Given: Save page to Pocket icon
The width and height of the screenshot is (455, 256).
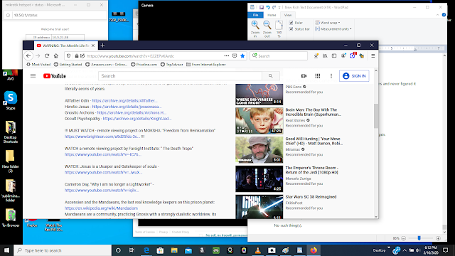Looking at the screenshot, I should coord(235,55).
